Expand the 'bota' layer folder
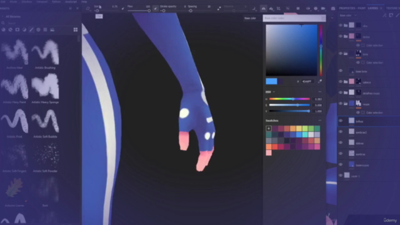The height and width of the screenshot is (225, 400). point(346,54)
